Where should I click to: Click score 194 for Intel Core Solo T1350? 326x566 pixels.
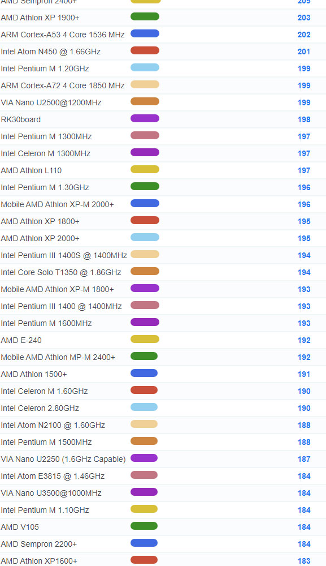pos(304,272)
